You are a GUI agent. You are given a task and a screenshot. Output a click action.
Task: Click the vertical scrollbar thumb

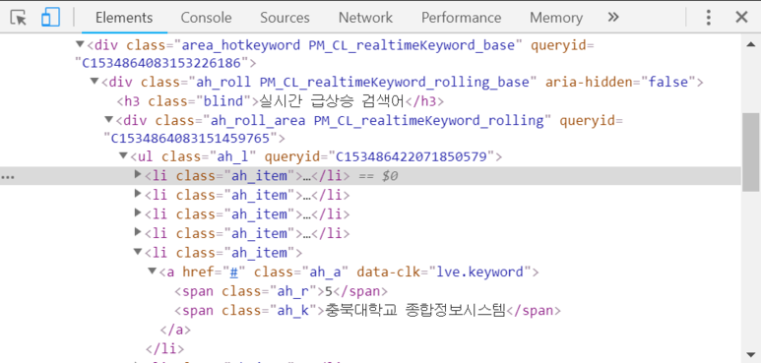point(751,151)
